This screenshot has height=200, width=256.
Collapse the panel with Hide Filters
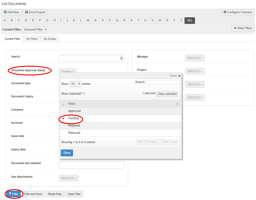coord(243,28)
